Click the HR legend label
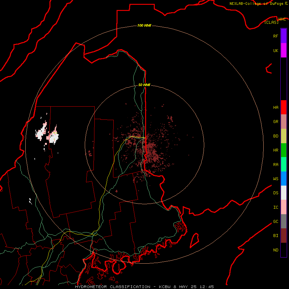The height and width of the screenshot is (289, 289). pyautogui.click(x=276, y=150)
